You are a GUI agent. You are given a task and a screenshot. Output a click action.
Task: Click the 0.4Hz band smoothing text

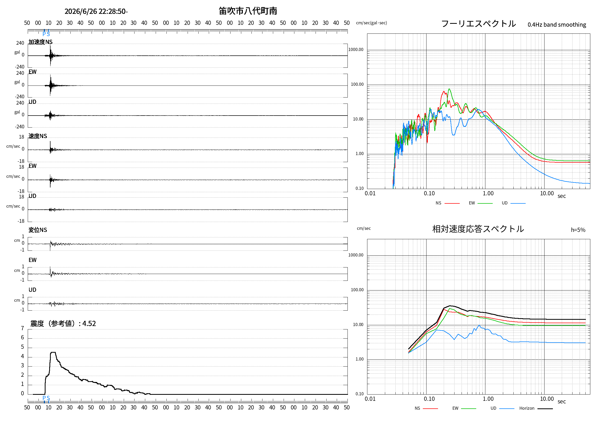pos(557,25)
